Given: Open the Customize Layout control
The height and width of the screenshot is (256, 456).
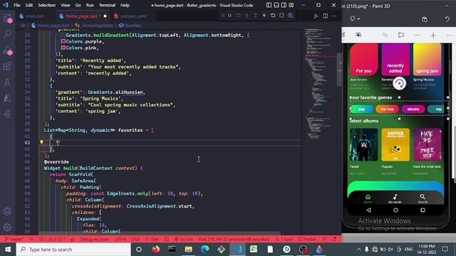Looking at the screenshot, I should 291,5.
